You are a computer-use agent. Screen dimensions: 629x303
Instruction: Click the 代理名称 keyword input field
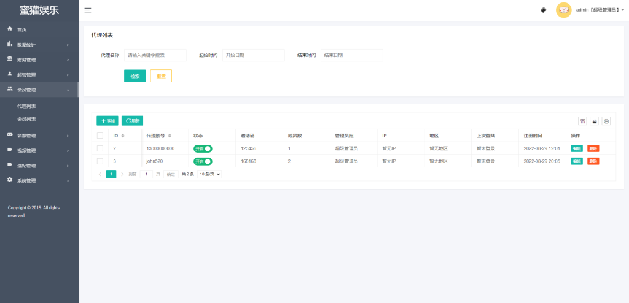155,55
